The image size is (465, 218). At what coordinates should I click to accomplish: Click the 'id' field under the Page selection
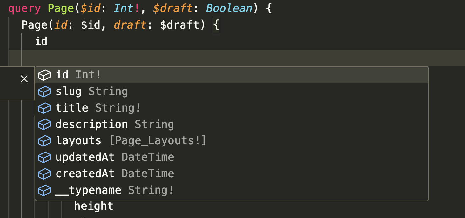[41, 41]
